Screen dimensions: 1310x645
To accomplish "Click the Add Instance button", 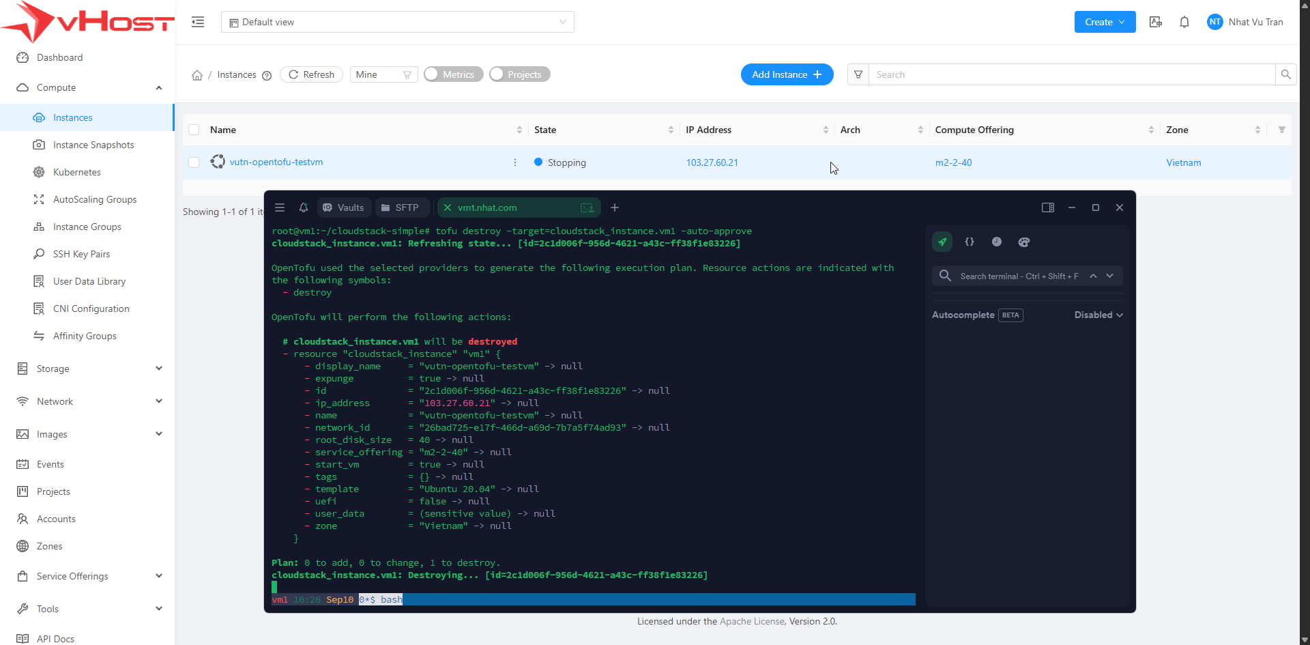I will [787, 74].
